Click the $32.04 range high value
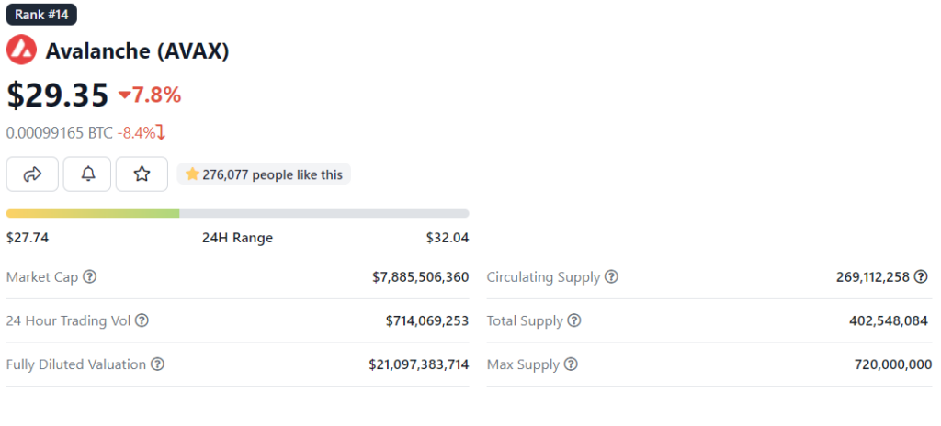 click(x=448, y=238)
